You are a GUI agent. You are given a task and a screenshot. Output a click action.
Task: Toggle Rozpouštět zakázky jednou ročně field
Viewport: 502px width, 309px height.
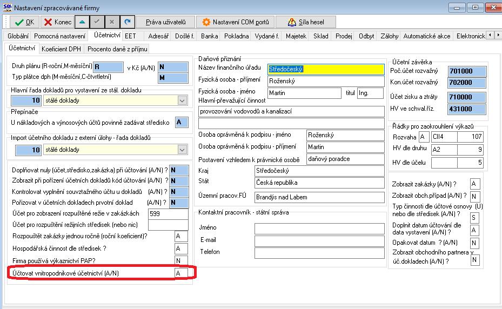181,236
